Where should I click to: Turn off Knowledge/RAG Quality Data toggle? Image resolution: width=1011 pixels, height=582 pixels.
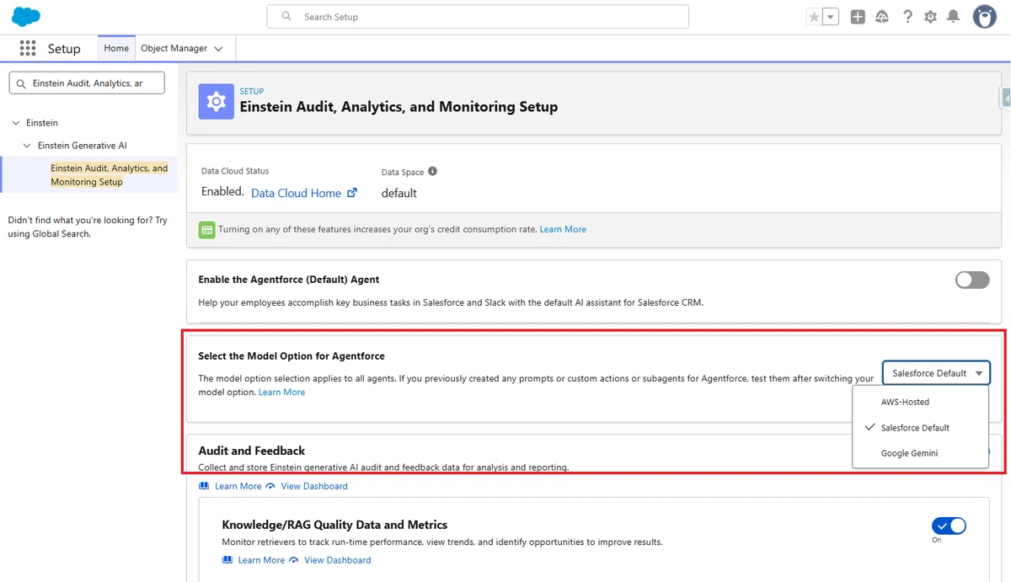949,526
